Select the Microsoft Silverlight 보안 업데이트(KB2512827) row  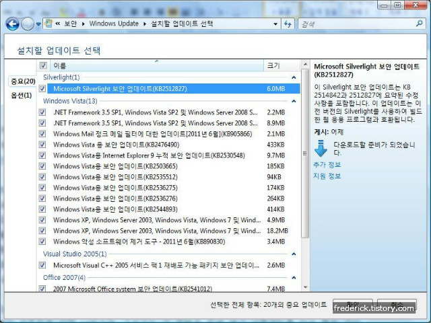point(174,88)
